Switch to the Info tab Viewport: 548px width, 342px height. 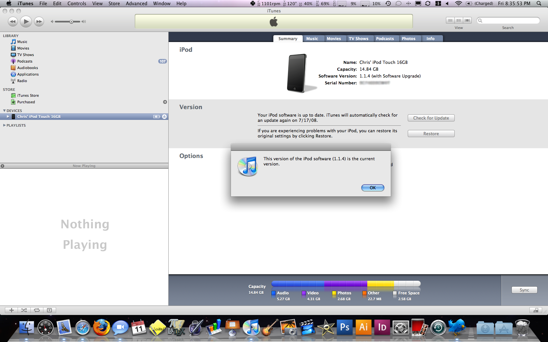click(431, 38)
